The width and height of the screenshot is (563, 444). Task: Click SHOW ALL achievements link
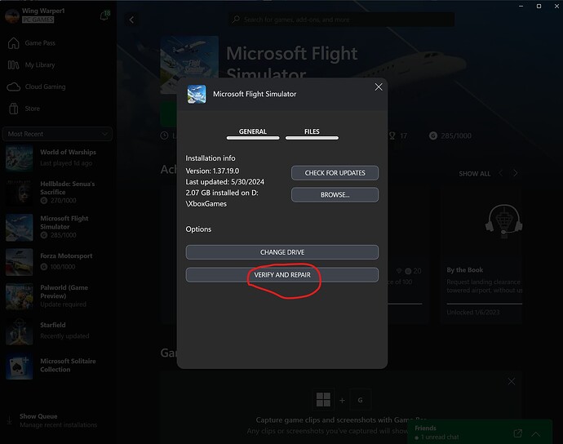pyautogui.click(x=474, y=174)
